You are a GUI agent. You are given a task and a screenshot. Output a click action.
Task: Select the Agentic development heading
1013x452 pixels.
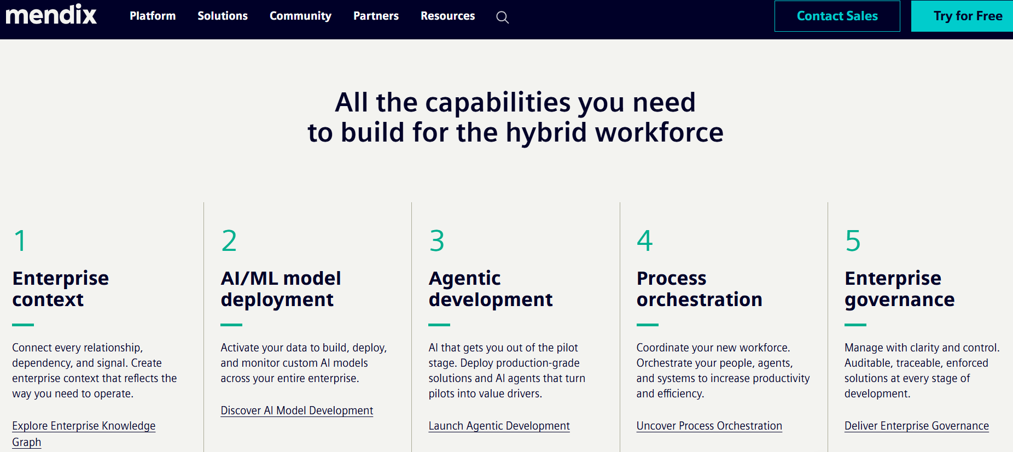click(x=491, y=289)
